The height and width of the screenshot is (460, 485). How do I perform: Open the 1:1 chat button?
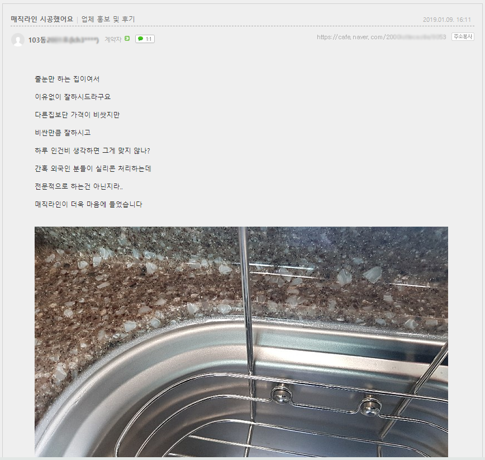click(145, 39)
